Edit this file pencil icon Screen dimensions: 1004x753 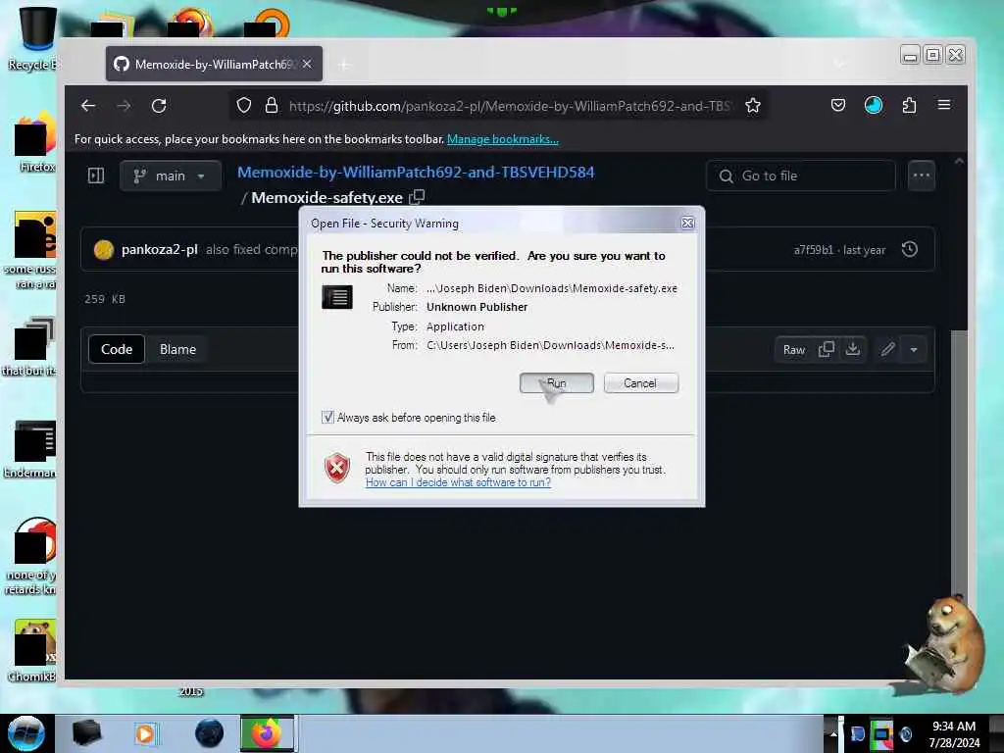point(887,350)
